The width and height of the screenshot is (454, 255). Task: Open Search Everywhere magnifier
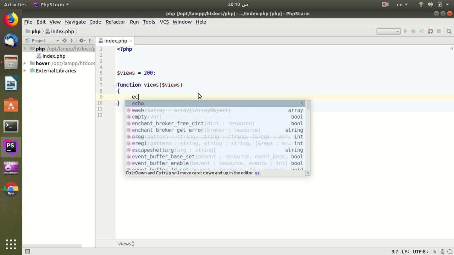pos(449,32)
